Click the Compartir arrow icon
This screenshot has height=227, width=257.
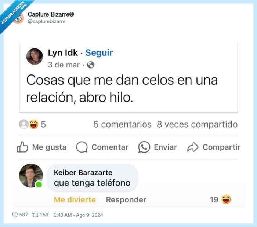pos(193,147)
